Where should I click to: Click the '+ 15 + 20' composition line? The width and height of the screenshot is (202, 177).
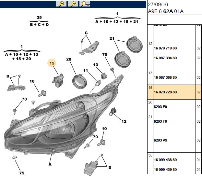coord(22,59)
